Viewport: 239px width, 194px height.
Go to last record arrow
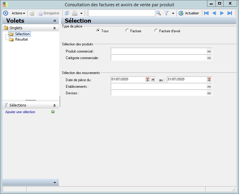click(x=230, y=13)
